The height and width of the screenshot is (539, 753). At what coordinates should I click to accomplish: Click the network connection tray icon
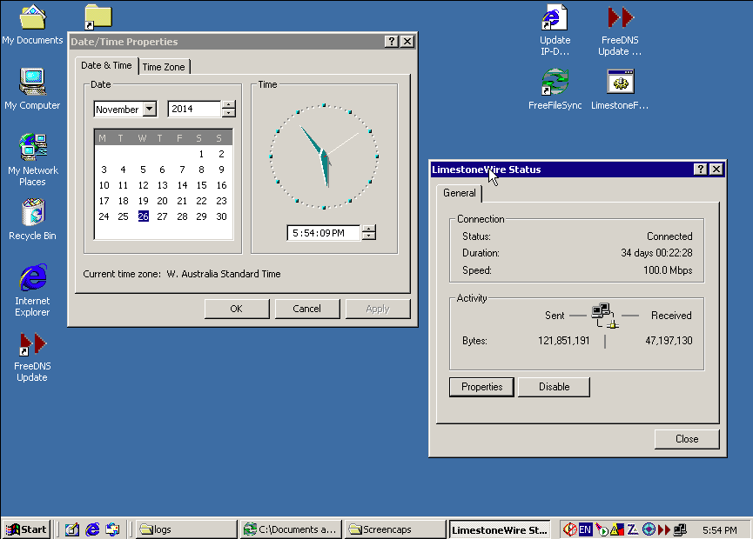tap(680, 529)
